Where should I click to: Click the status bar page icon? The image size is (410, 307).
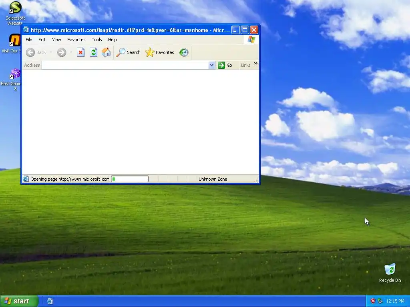[26, 179]
